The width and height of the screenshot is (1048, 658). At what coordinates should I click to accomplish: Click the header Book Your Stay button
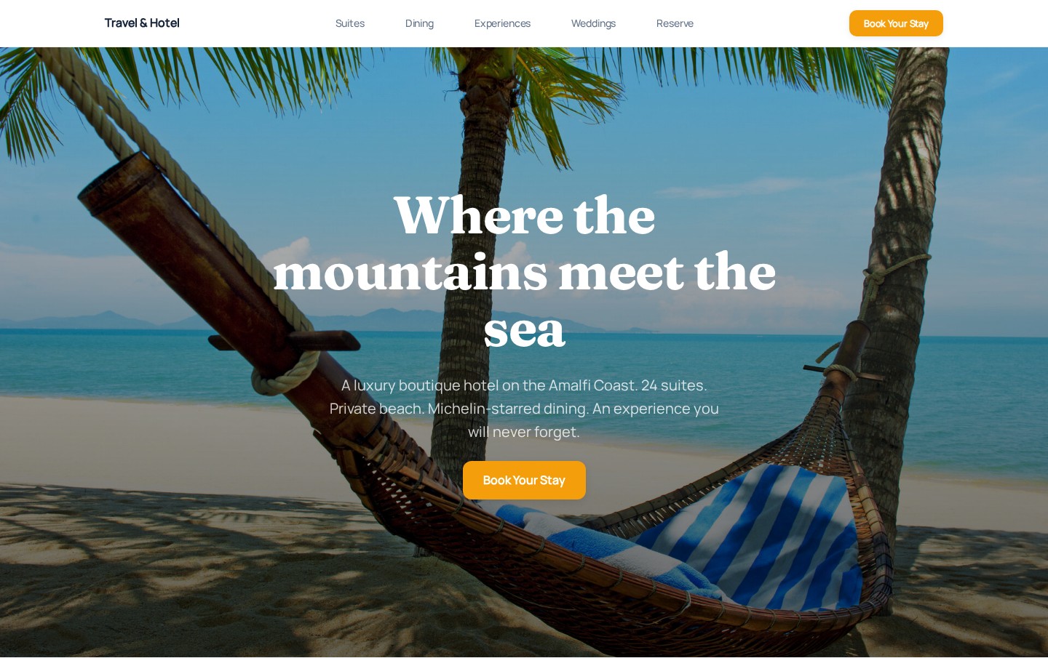pyautogui.click(x=896, y=23)
